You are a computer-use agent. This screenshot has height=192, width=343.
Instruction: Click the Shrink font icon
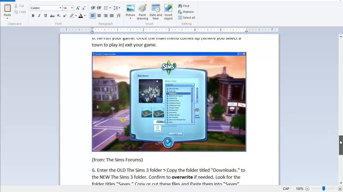[x=84, y=8]
